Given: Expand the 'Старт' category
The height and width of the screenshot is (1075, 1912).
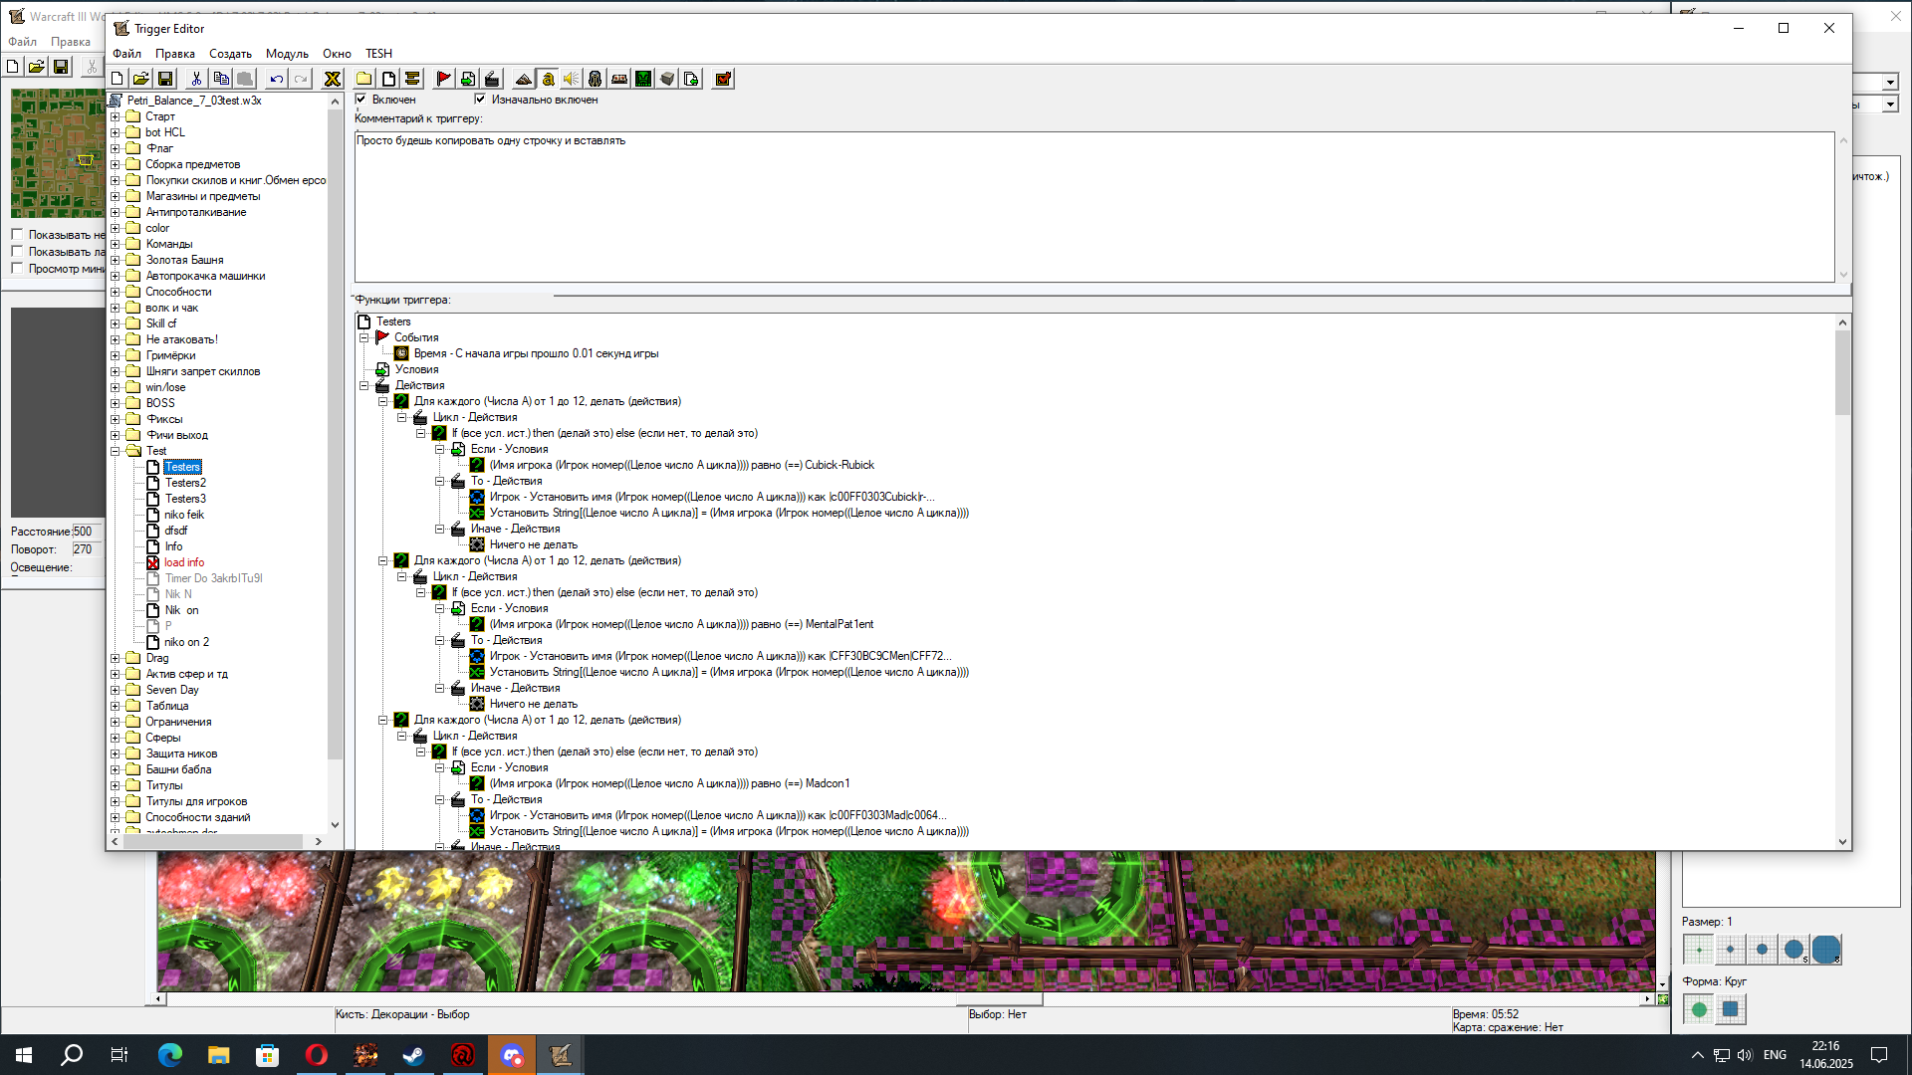Looking at the screenshot, I should 116,116.
